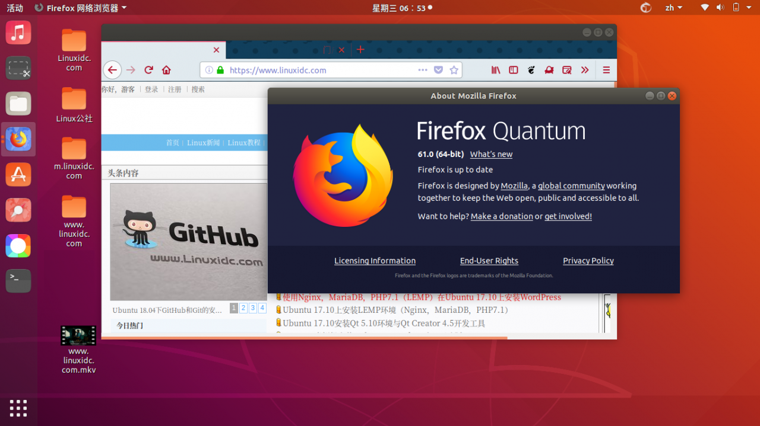Click the GitHub slideshow image
Screen dimensions: 760x426
click(188, 242)
